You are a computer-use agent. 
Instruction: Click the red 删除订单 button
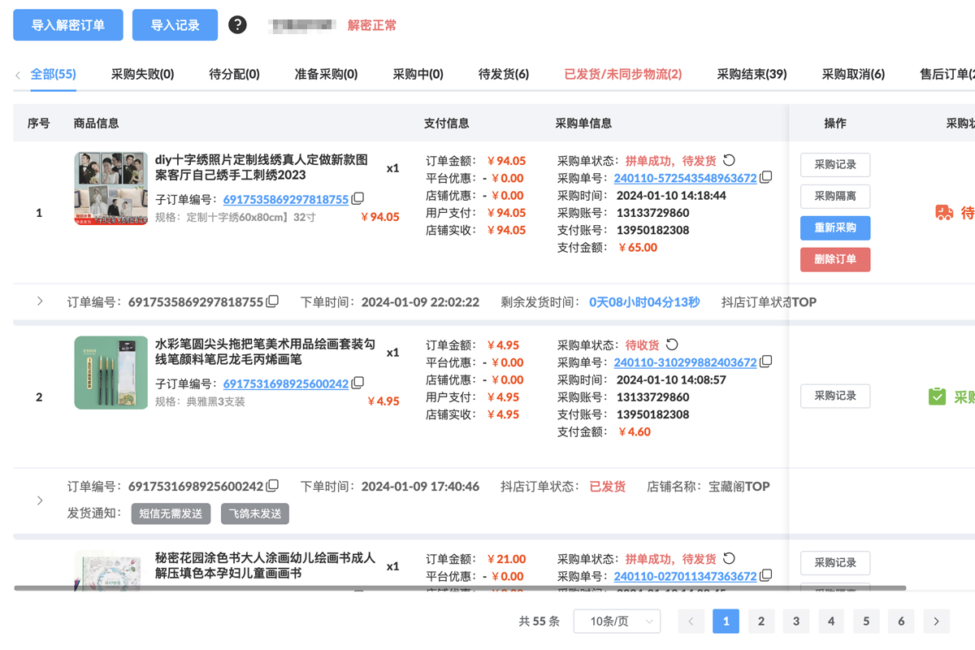tap(835, 259)
